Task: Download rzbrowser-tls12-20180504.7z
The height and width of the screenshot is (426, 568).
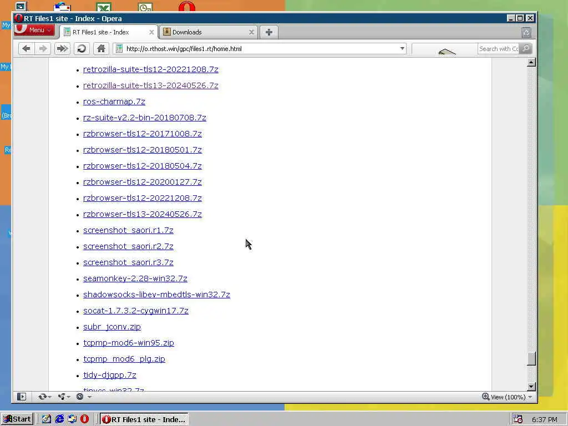Action: [x=143, y=166]
